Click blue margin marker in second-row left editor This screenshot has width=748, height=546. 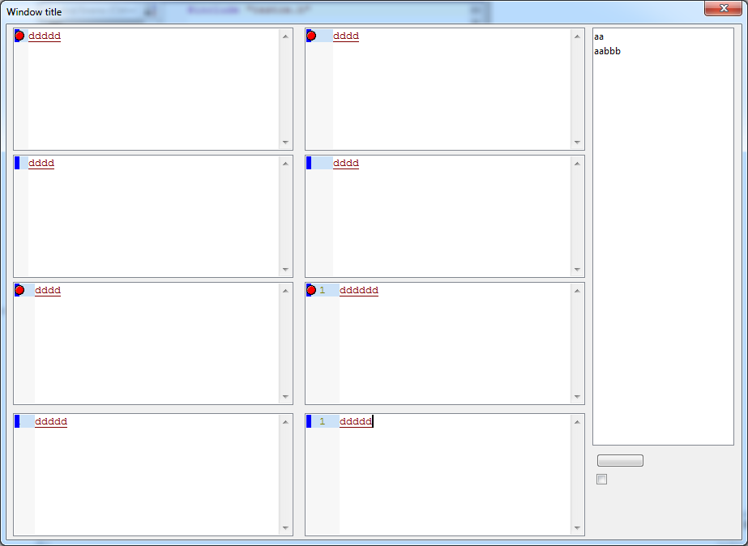pyautogui.click(x=17, y=163)
